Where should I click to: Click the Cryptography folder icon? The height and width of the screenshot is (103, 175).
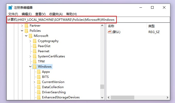[35, 41]
